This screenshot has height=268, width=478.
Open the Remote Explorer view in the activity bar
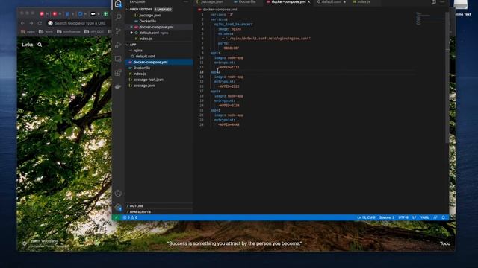click(x=118, y=59)
